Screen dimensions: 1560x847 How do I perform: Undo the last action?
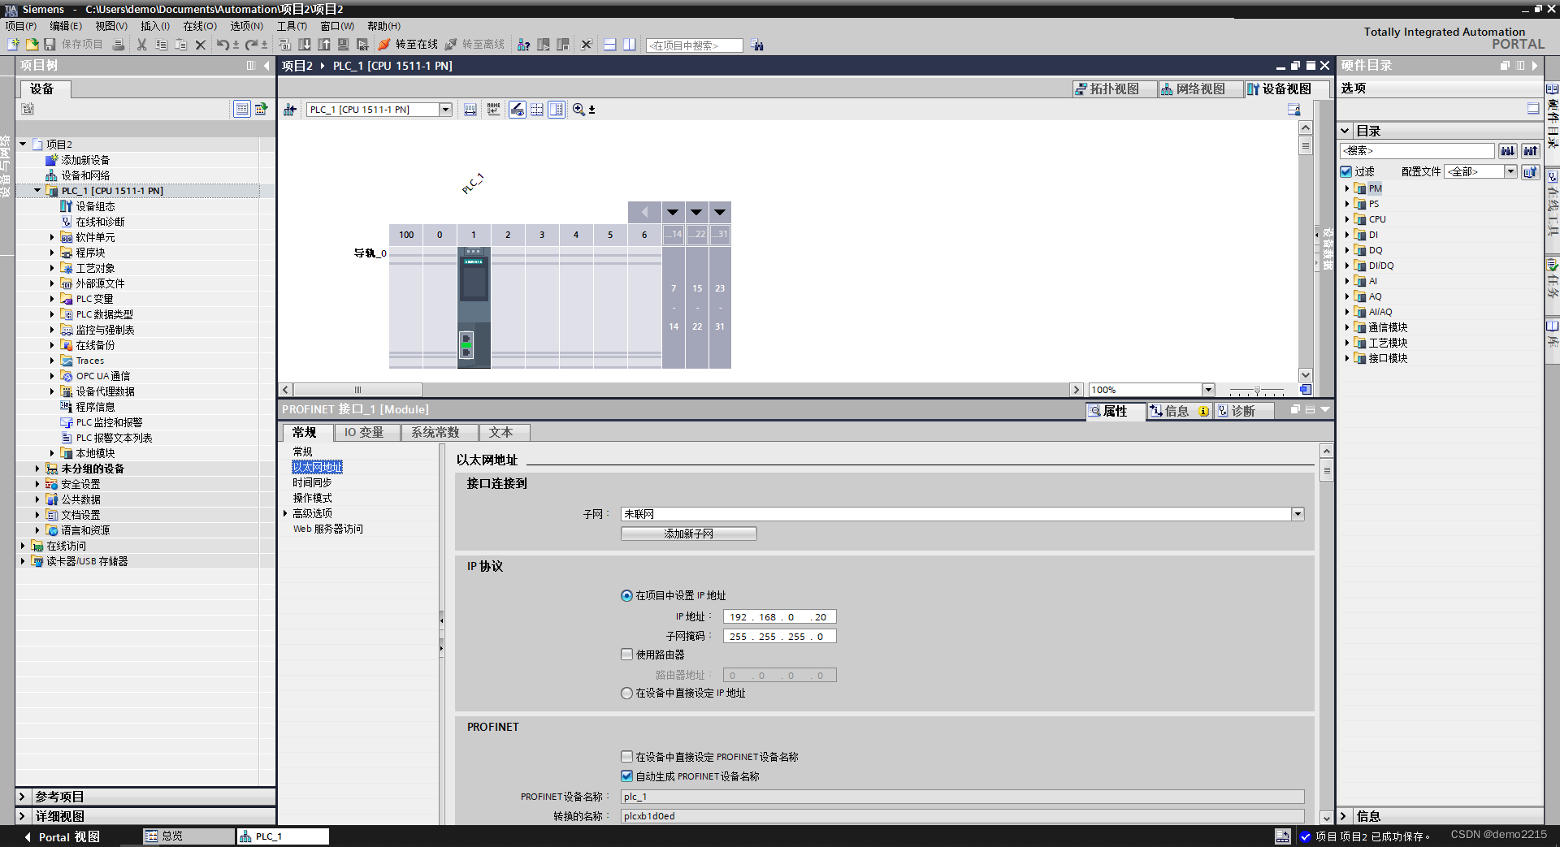pyautogui.click(x=223, y=45)
